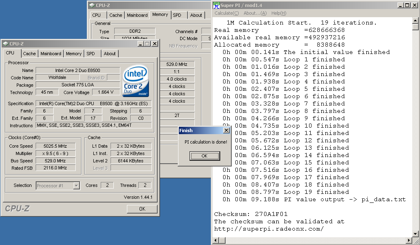This screenshot has width=420, height=245.
Task: Open About tab in rear CPU-Z window
Action: [x=196, y=15]
